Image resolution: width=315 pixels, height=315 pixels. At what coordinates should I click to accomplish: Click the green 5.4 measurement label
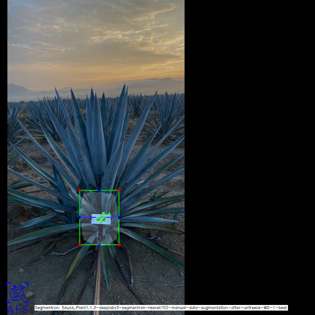(x=106, y=214)
